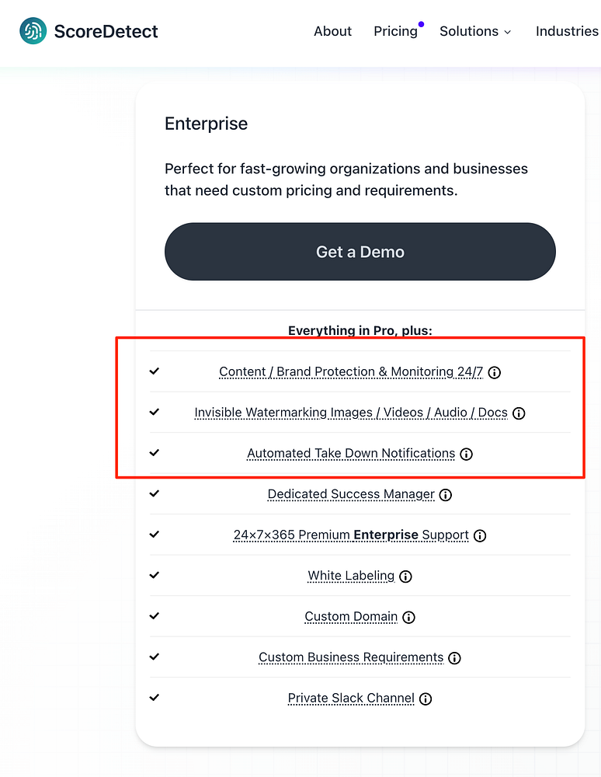Click info icon next to Custom Business Requirements

tap(455, 658)
